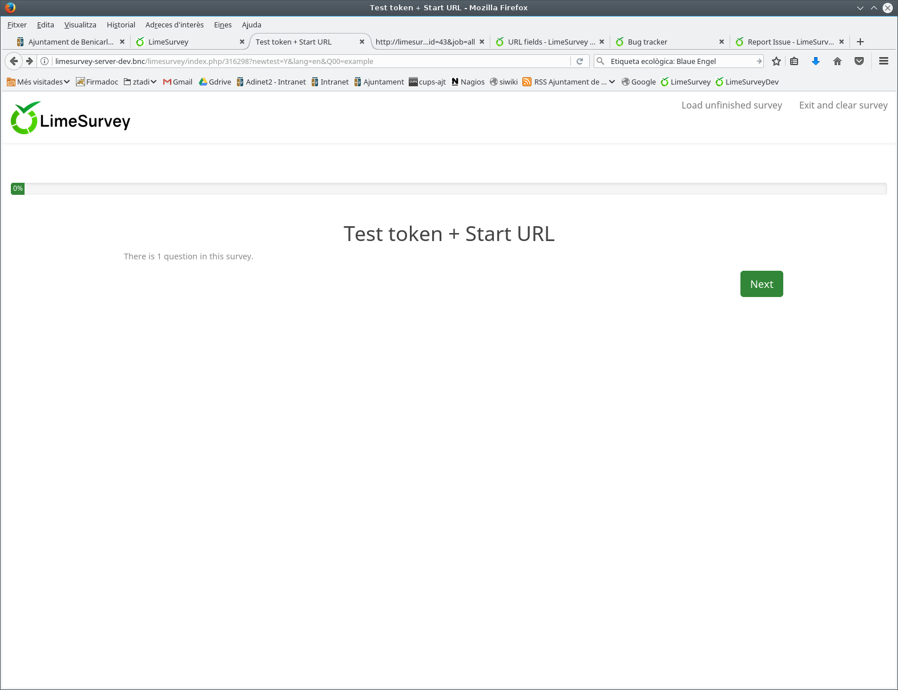Open the downloads arrow icon
Viewport: 898px width, 690px height.
(x=815, y=61)
